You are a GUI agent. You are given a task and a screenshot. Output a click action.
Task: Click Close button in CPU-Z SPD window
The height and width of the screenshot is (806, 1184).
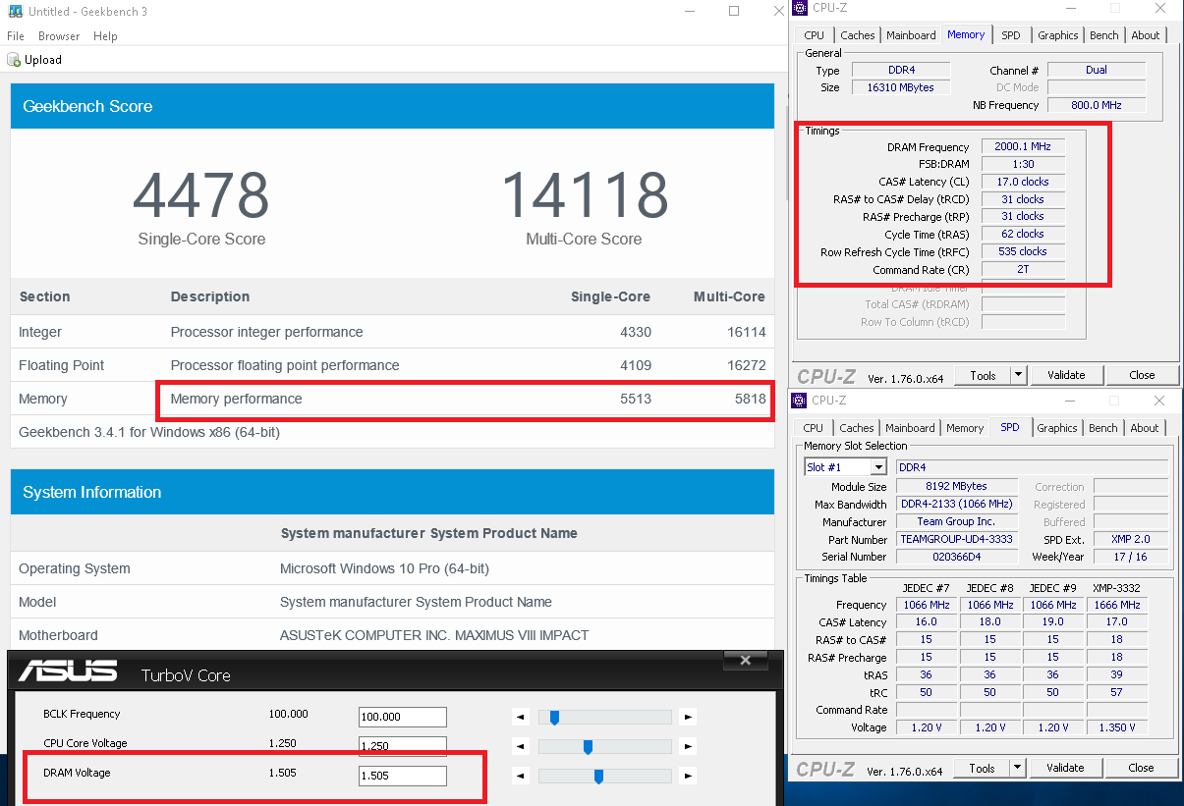click(x=1141, y=768)
